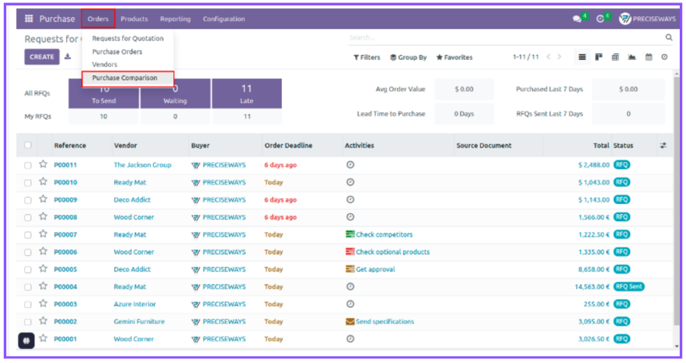The width and height of the screenshot is (686, 363).
Task: Switch to the pivot table view icon
Action: pyautogui.click(x=615, y=57)
